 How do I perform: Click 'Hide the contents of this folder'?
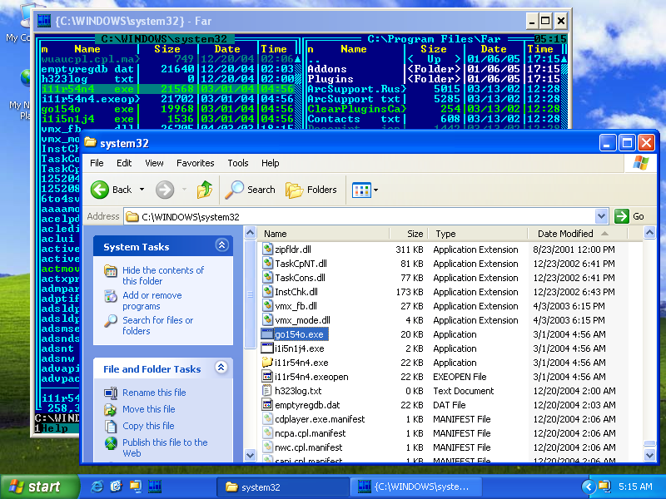coord(163,276)
